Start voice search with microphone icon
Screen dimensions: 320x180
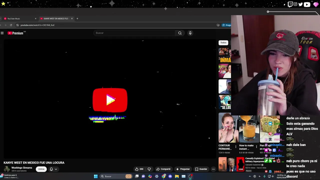190,33
